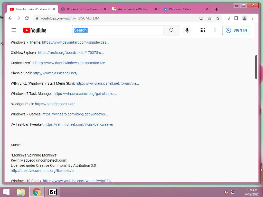The height and width of the screenshot is (197, 263).
Task: Close the Aero Glass for Win8+ tab
Action: [156, 9]
